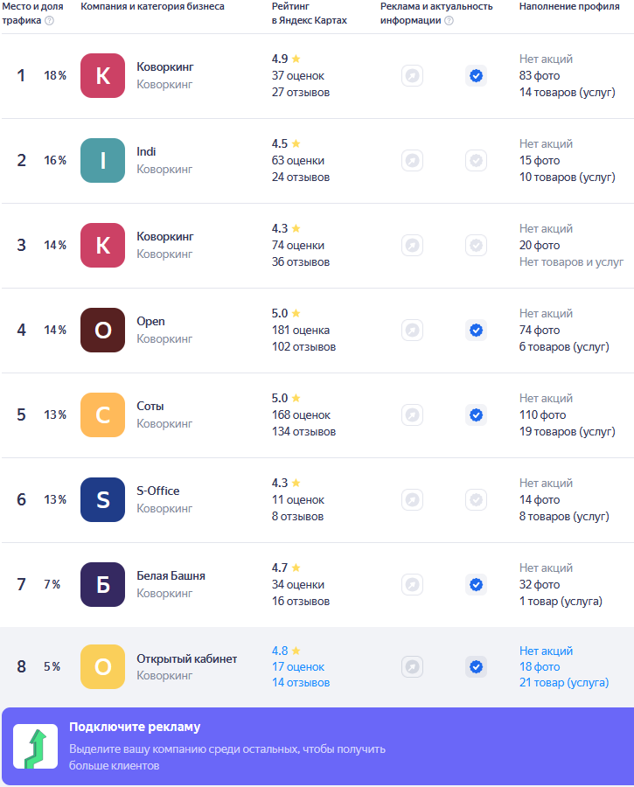
Task: Click the gray verification badge for S-Office
Action: [476, 500]
